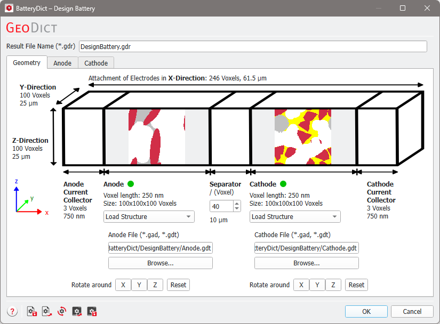
Task: Click the dark gear icon with red arrow
Action: pos(77,311)
